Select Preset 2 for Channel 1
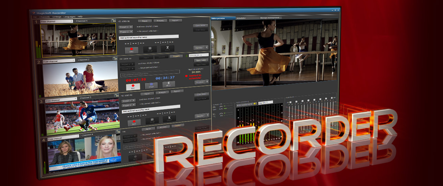This screenshot has height=186, width=443. tap(126, 32)
